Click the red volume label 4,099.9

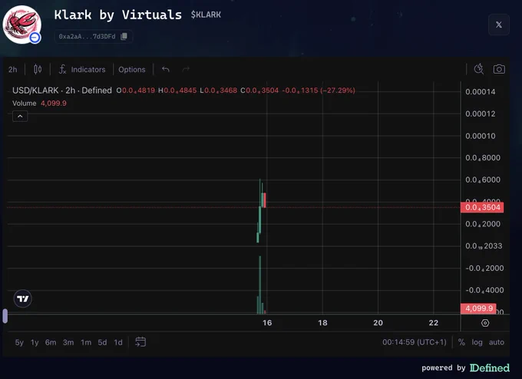478,308
